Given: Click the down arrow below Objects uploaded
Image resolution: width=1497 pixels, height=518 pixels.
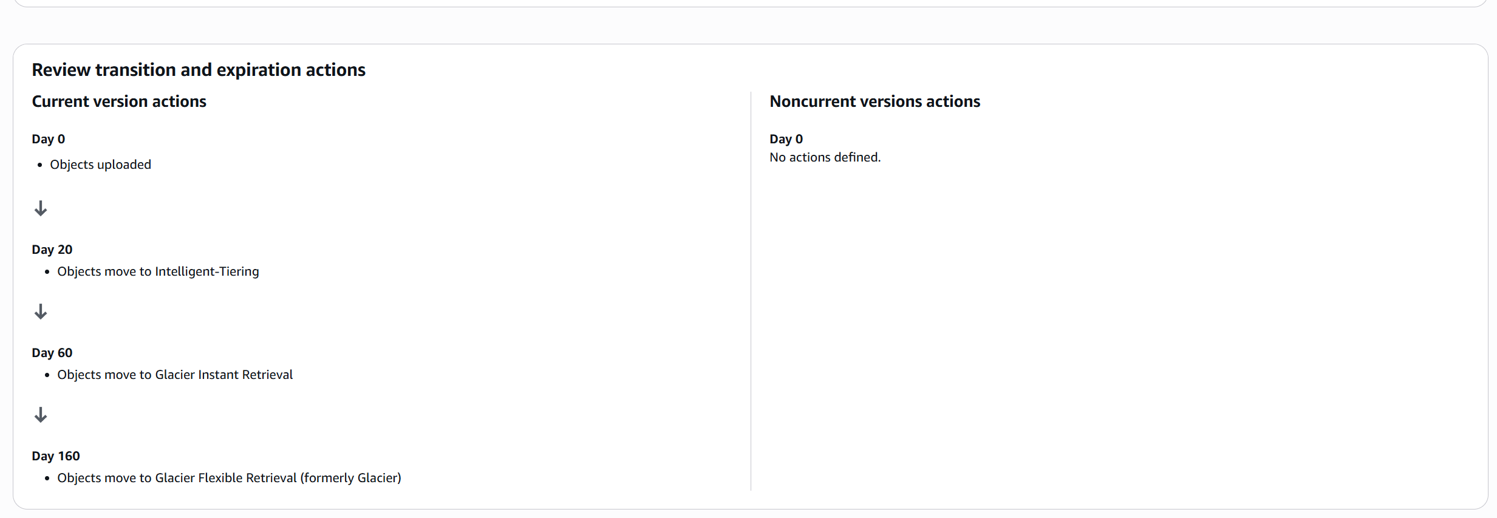Looking at the screenshot, I should click(41, 209).
